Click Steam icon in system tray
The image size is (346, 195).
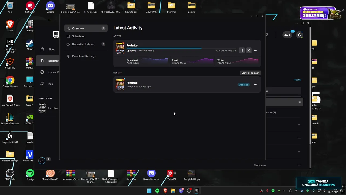(x=302, y=191)
